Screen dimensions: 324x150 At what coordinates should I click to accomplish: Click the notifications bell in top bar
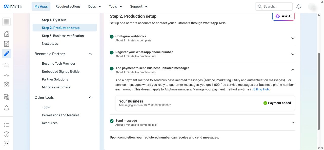[x=299, y=7]
